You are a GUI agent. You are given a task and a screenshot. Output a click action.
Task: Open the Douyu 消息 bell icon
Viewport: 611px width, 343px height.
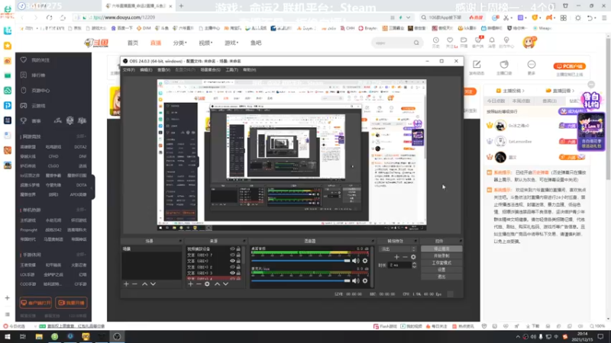point(492,42)
